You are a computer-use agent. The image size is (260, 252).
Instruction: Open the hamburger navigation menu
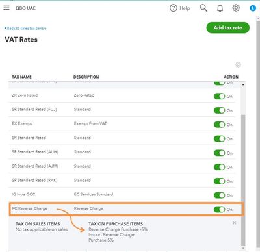click(6, 8)
